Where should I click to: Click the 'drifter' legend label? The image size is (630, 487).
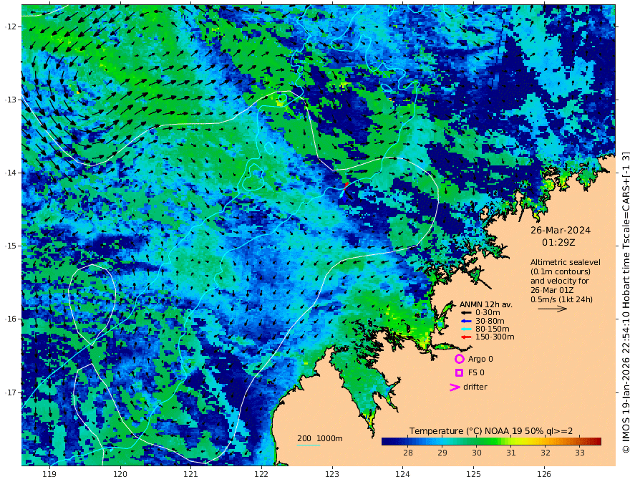[475, 387]
